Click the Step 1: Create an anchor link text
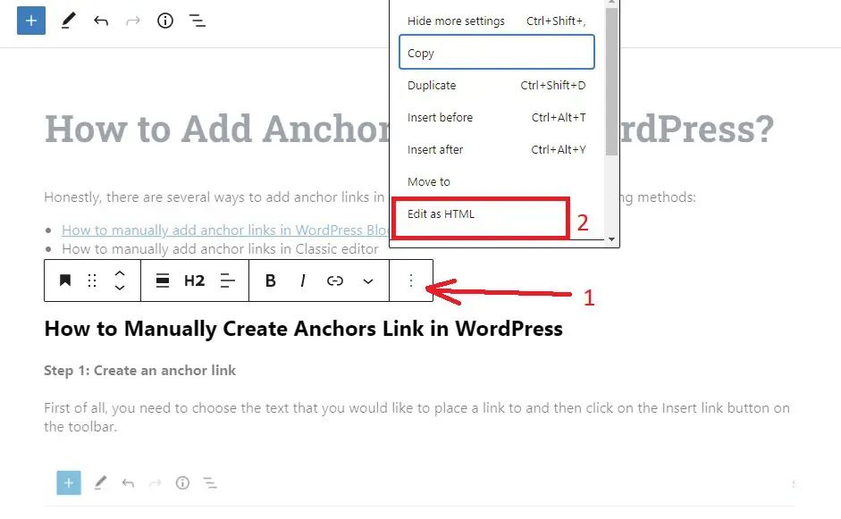Viewport: 841px width, 519px height. pyautogui.click(x=139, y=371)
